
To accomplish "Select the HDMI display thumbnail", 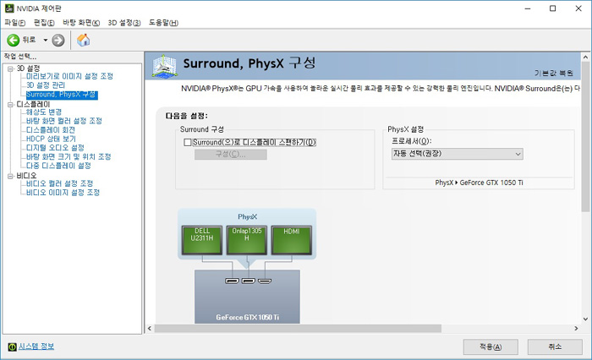I will pos(292,240).
